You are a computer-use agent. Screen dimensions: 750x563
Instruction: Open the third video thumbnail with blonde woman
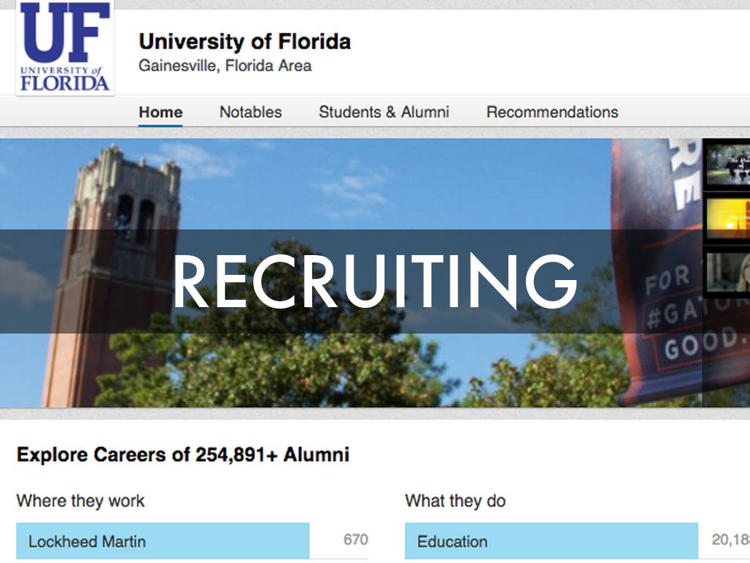point(727,271)
